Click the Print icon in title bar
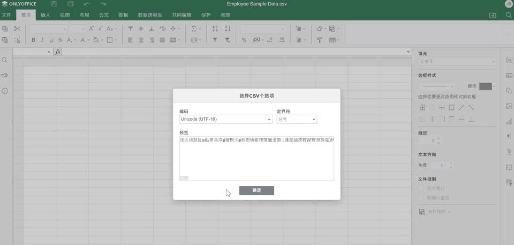The image size is (514, 245). point(70,4)
